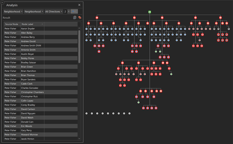The height and width of the screenshot is (144, 233).
Task: Copy results with the clipboard icon
Action: click(x=75, y=17)
